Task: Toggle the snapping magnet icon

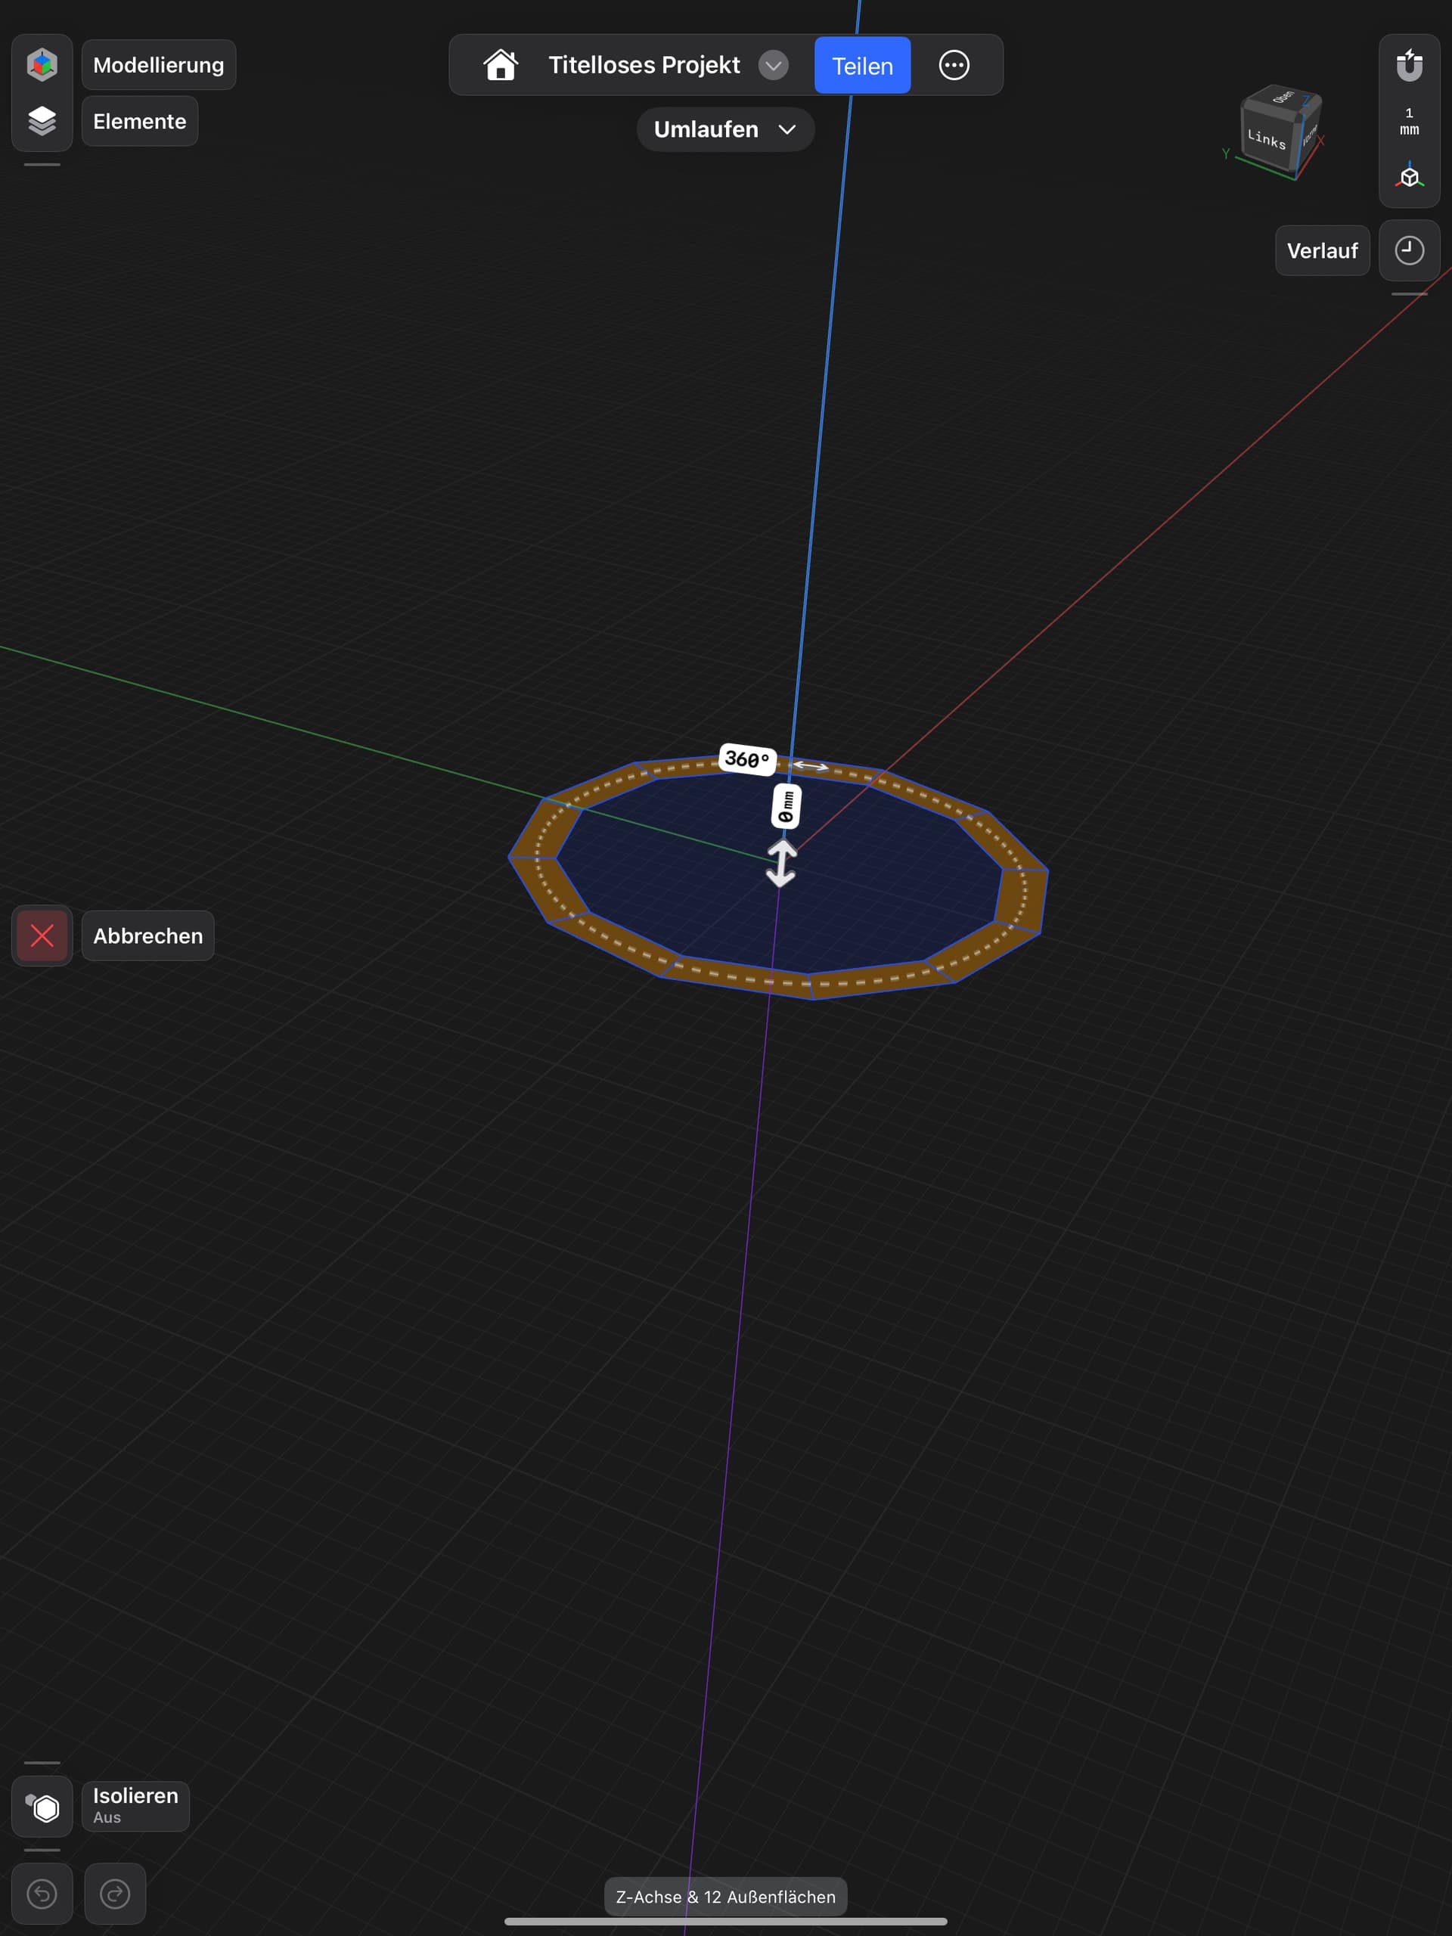Action: click(x=1408, y=65)
